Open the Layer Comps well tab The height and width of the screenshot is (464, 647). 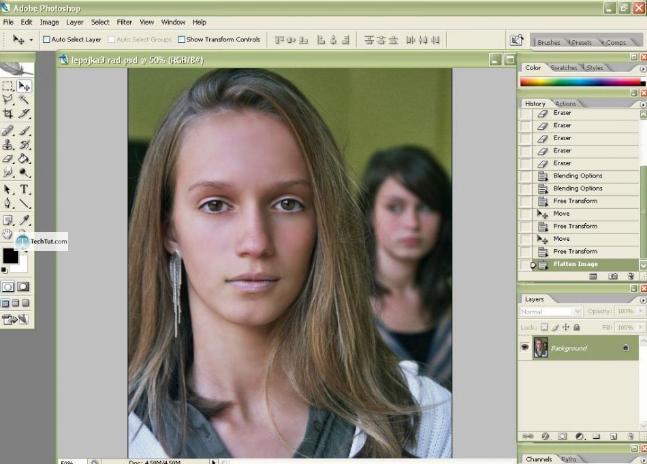tap(616, 42)
